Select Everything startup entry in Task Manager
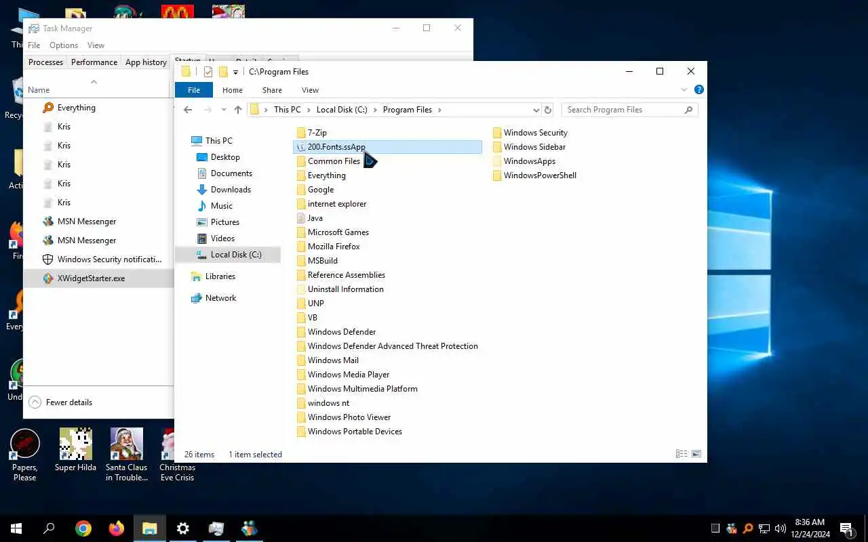The height and width of the screenshot is (542, 868). click(x=99, y=108)
